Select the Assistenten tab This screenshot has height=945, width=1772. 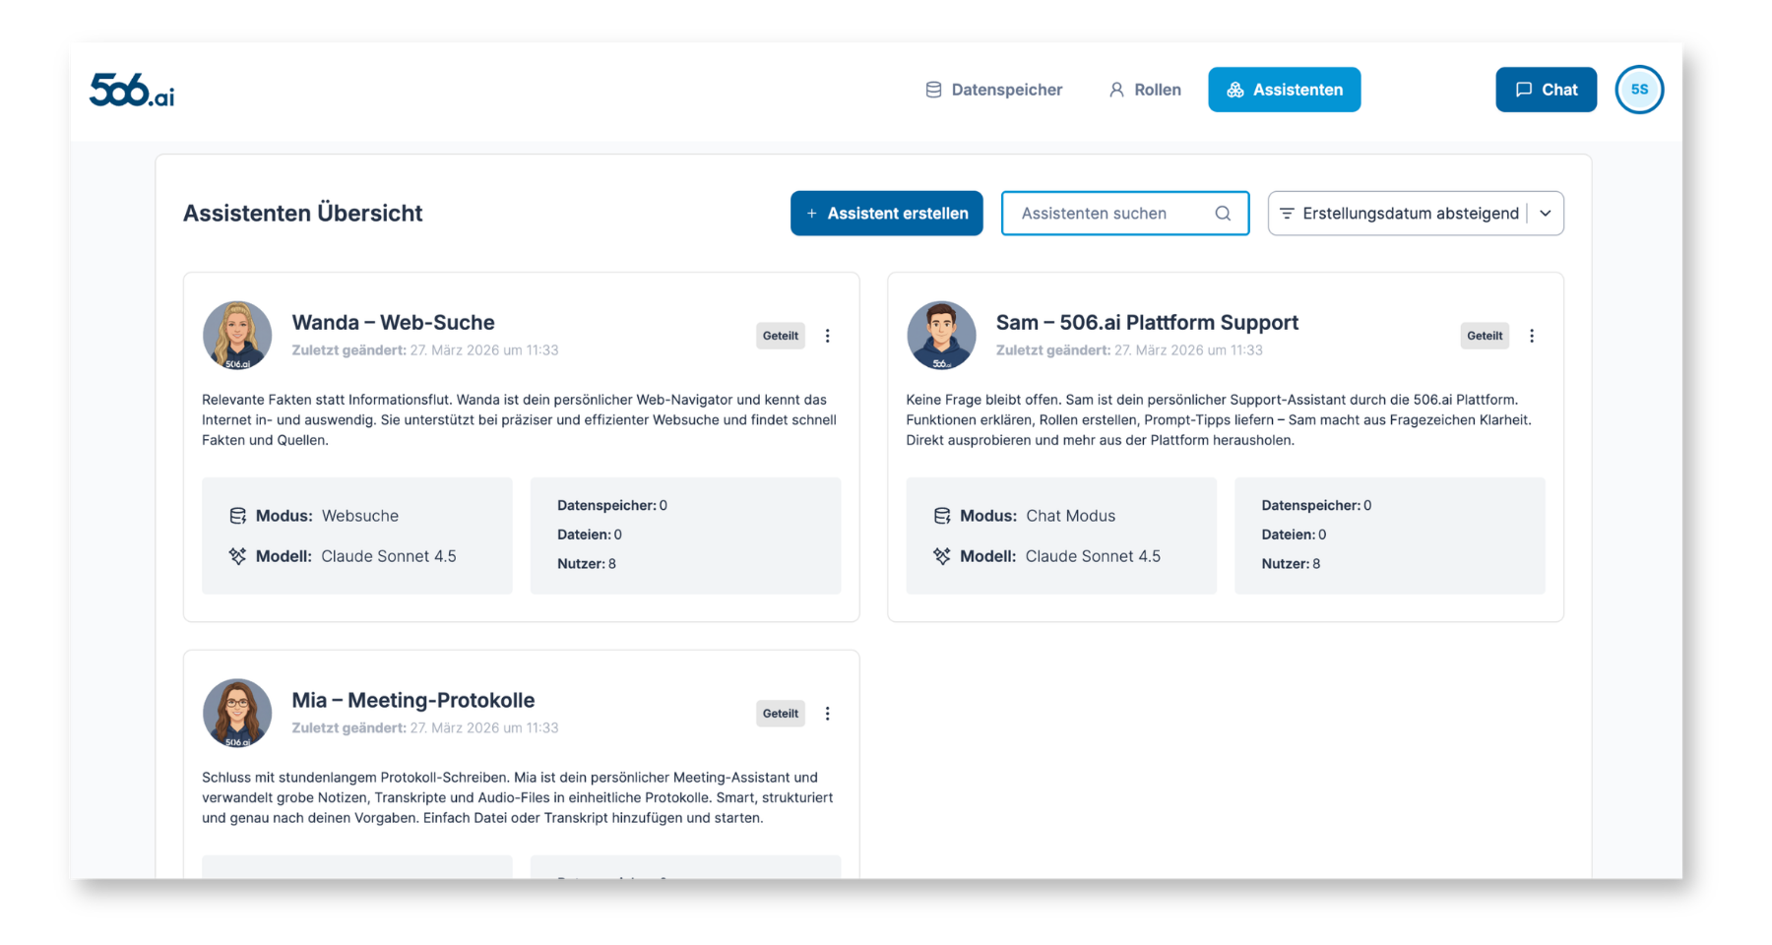tap(1285, 90)
